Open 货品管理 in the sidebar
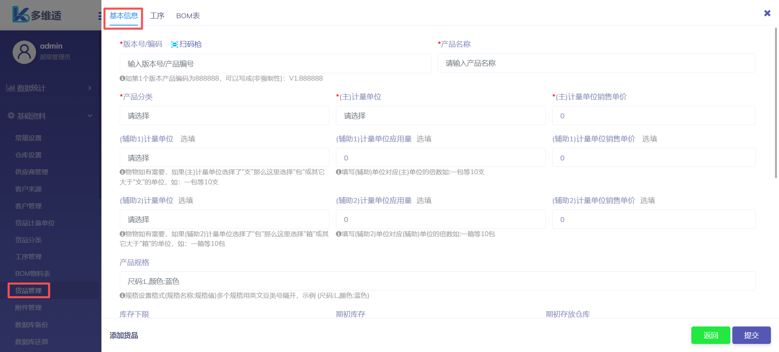Screen dimensions: 779x352 28,290
